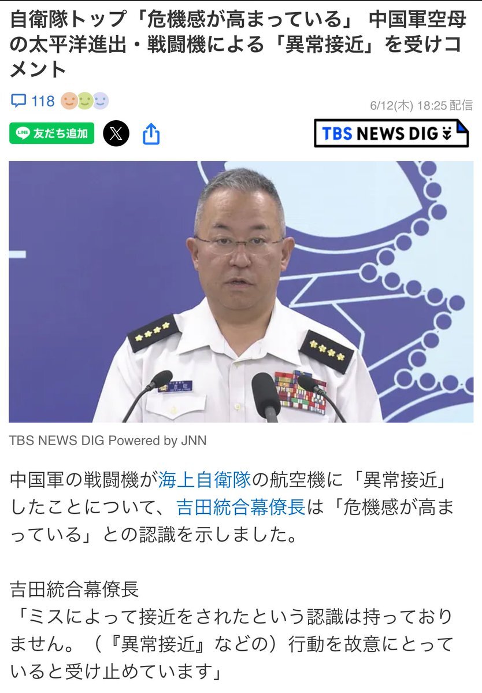This screenshot has height=693, width=482.
Task: Select the orange smiley reaction face
Action: tap(69, 101)
